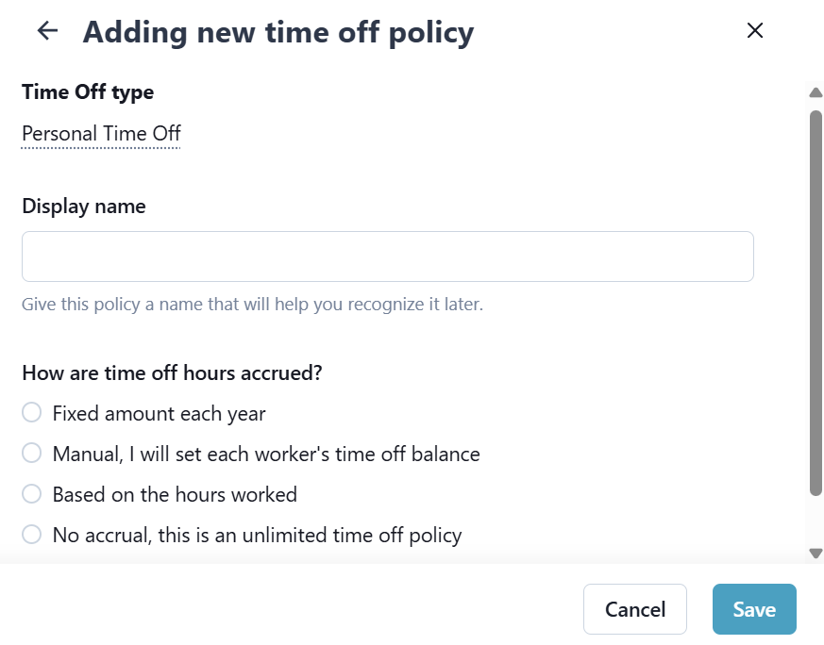The image size is (824, 645).
Task: Click the scrollbar track below the thumb
Action: pyautogui.click(x=816, y=521)
